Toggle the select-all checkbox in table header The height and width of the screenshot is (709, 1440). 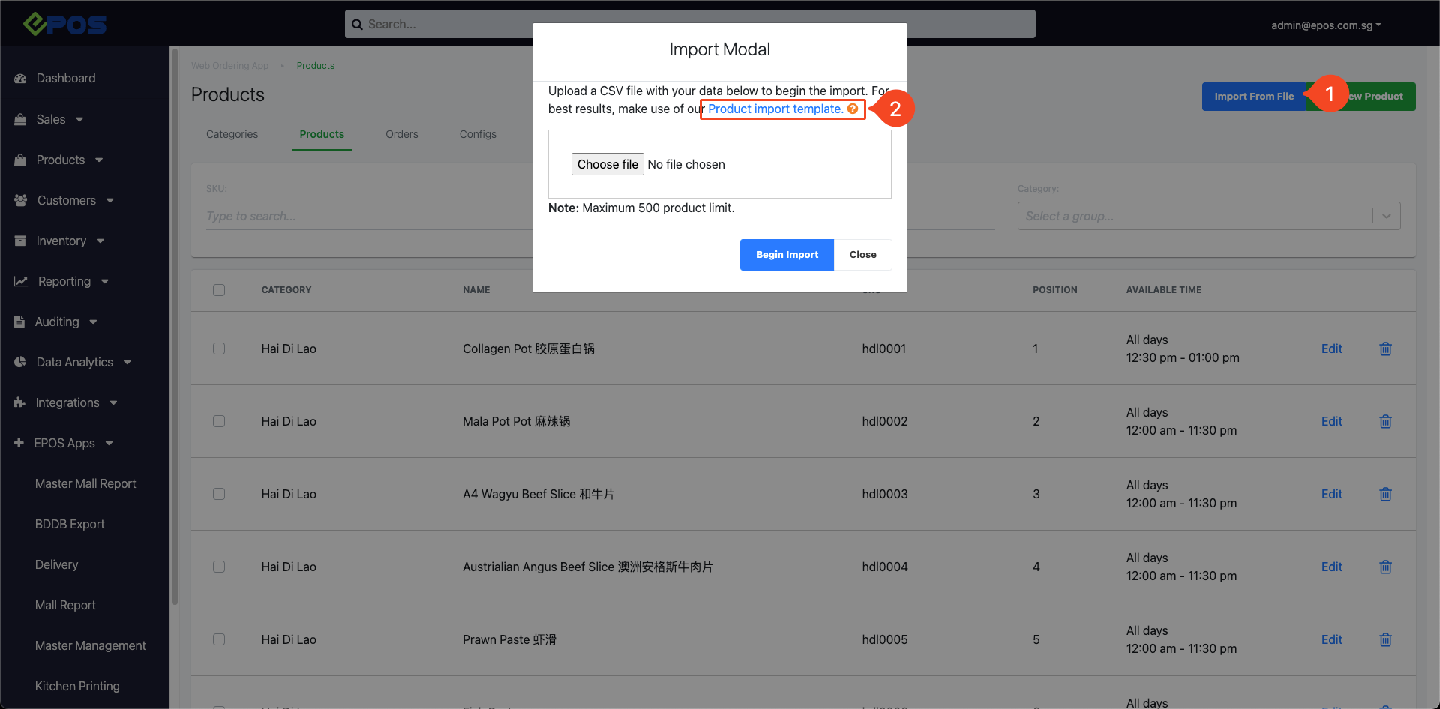[219, 290]
